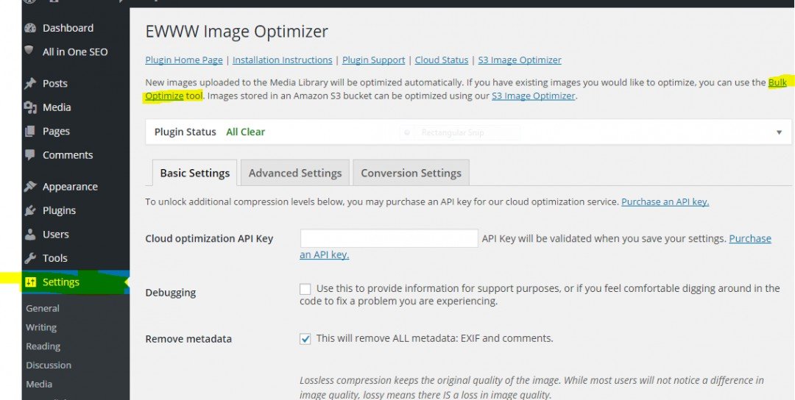
Task: Enable the Debugging checkbox
Action: click(x=305, y=289)
